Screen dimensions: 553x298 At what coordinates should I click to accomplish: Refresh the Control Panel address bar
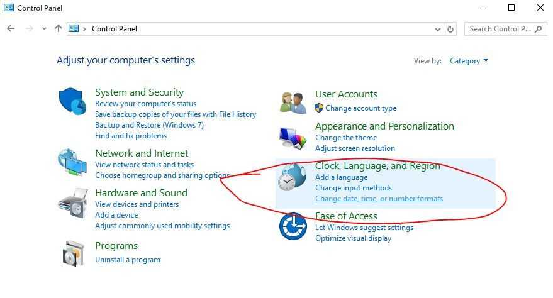pos(450,30)
